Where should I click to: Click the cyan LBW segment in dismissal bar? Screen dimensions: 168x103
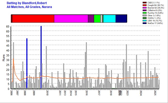[x=109, y=19]
